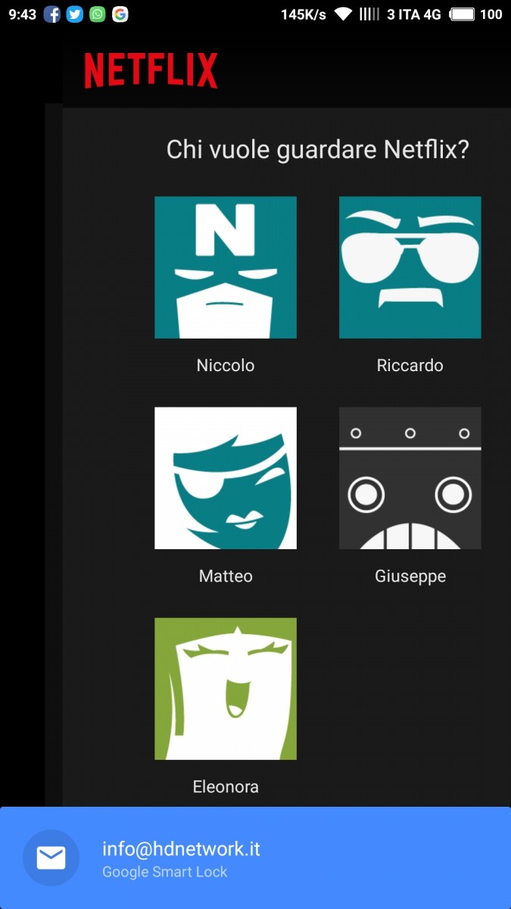Click the Giuseppe profile name
Screen dimensions: 511x909
click(x=410, y=576)
